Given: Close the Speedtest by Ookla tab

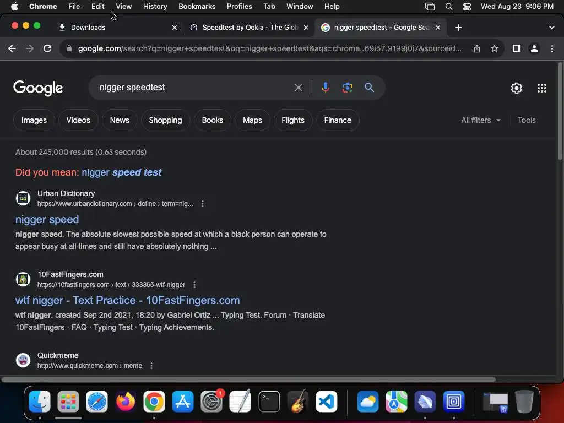Looking at the screenshot, I should pos(306,28).
